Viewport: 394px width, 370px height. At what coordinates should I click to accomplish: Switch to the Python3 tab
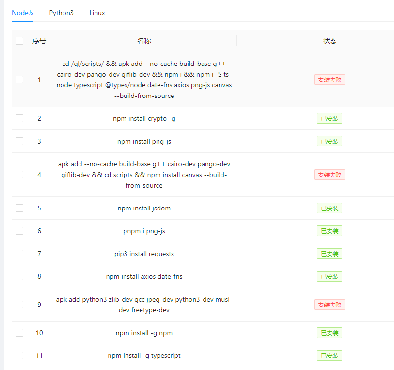click(61, 13)
